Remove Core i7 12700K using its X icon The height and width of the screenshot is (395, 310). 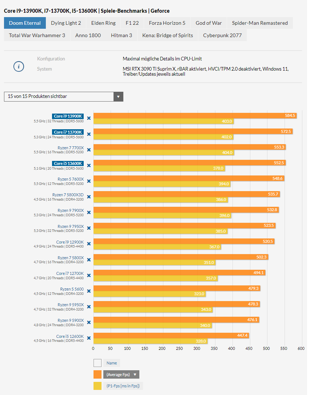[x=89, y=275]
